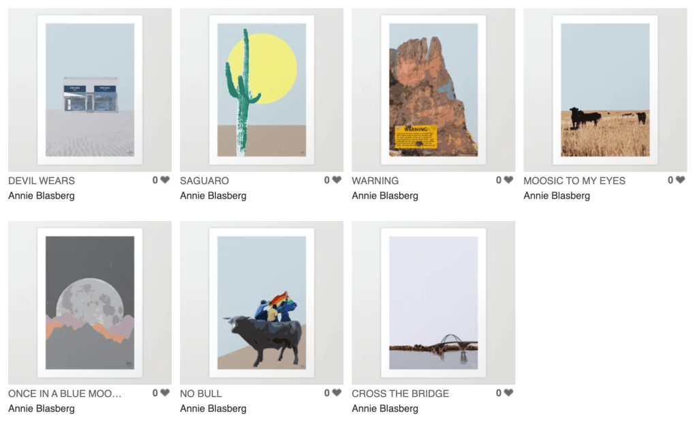
Task: Visit Annie Blasberg under CROSS THE BRIDGE
Action: pyautogui.click(x=385, y=409)
